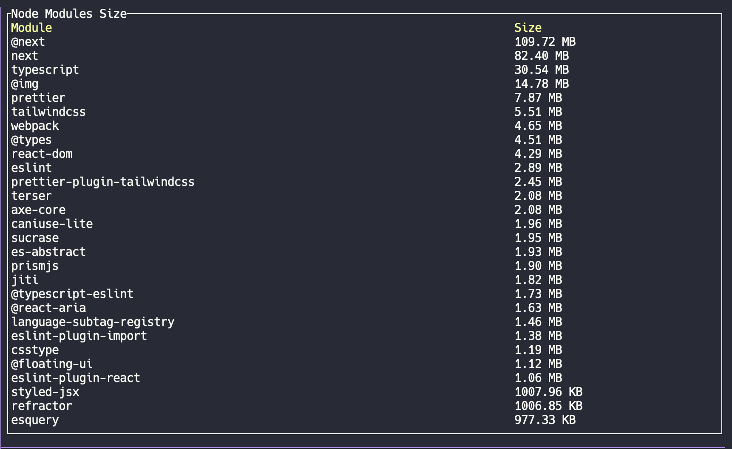Select the @next module row

coord(365,42)
